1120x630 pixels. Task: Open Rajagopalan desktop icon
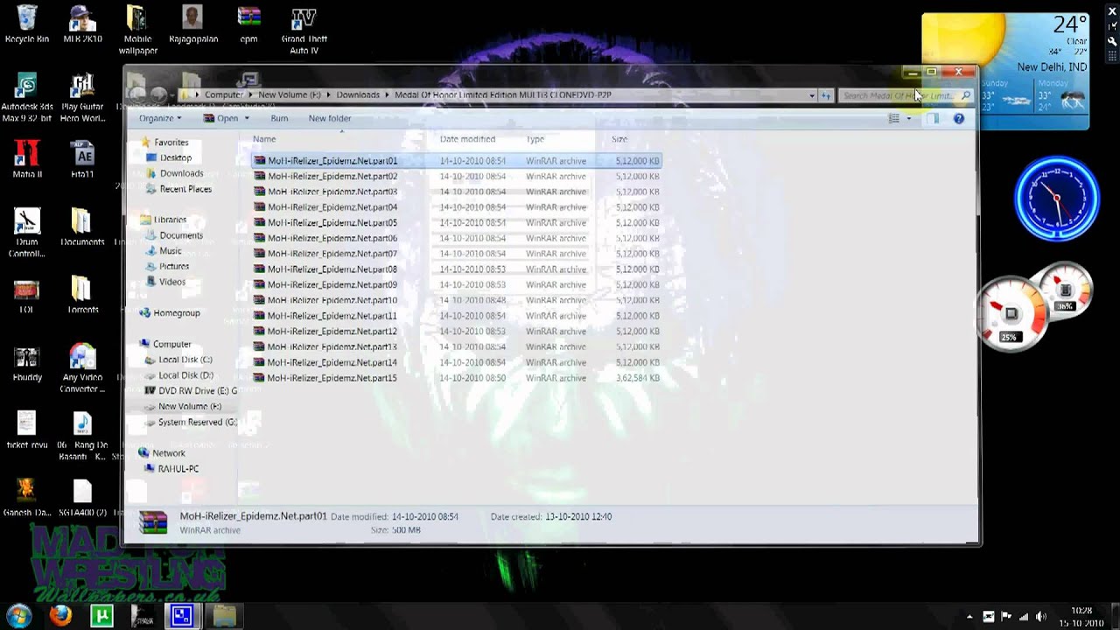pyautogui.click(x=192, y=24)
